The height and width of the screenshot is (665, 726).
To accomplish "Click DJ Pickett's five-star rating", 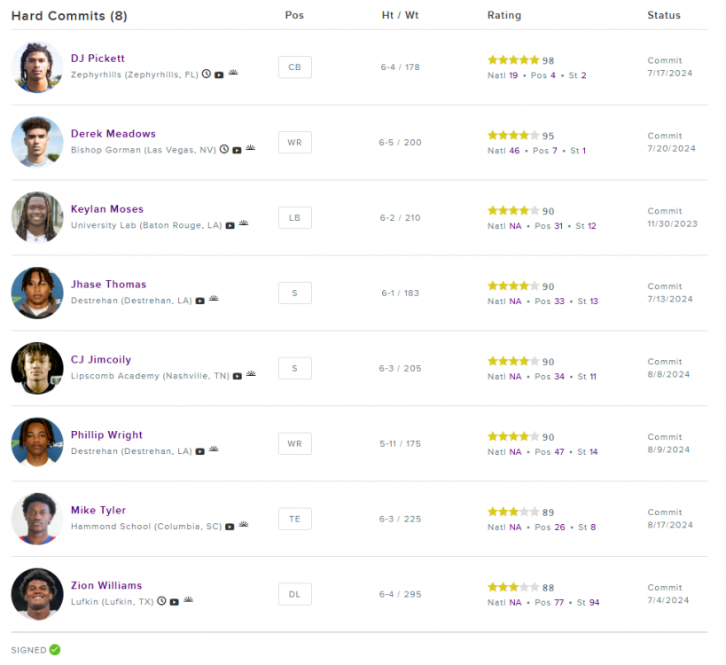I will coord(513,60).
